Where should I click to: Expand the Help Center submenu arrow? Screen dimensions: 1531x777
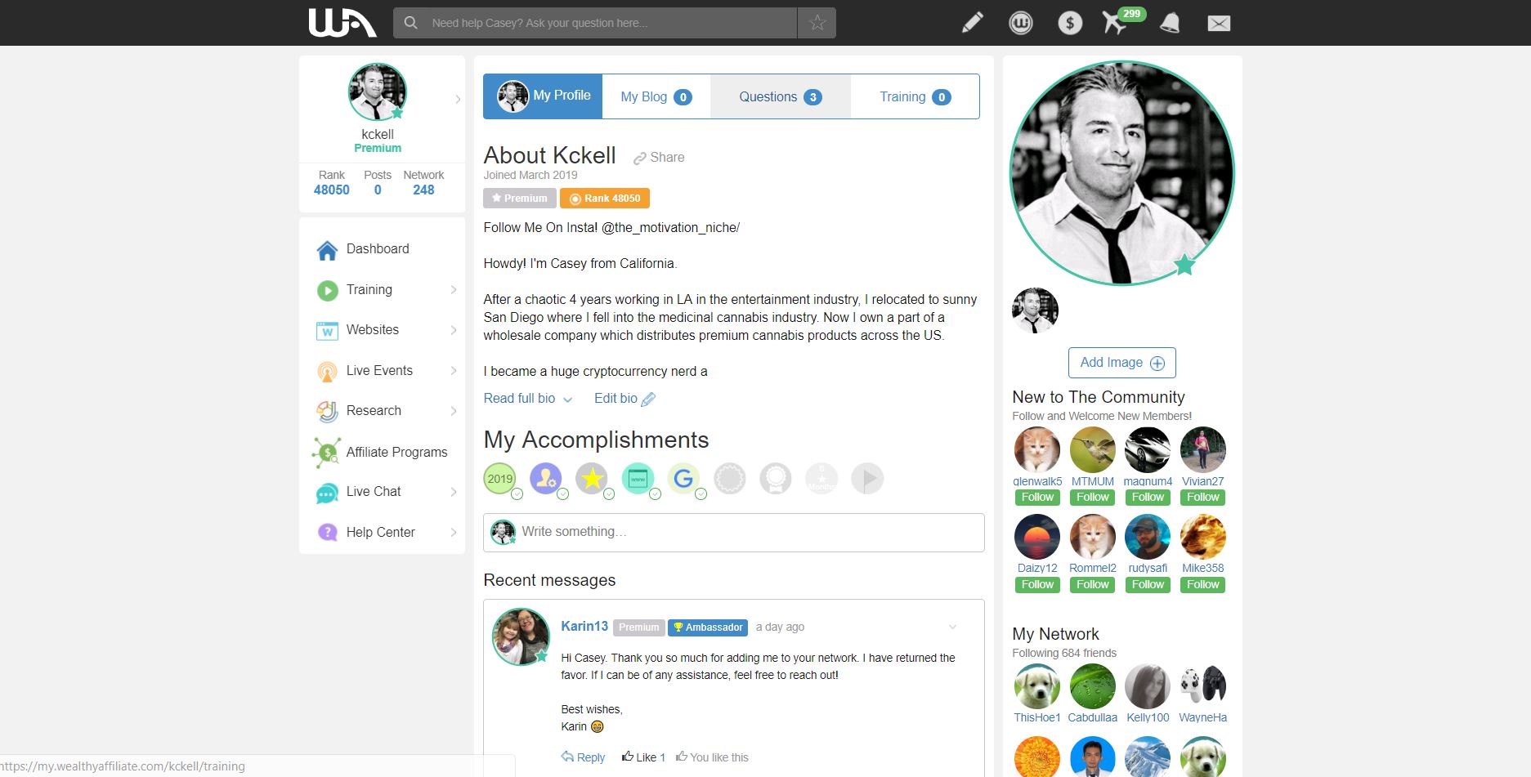pyautogui.click(x=454, y=533)
